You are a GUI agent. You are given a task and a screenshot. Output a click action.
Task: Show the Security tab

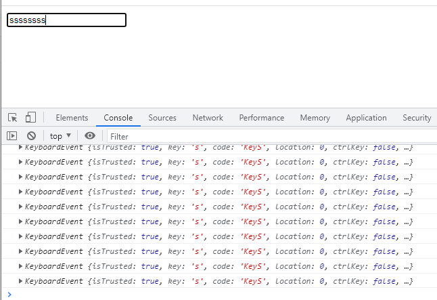(x=417, y=118)
